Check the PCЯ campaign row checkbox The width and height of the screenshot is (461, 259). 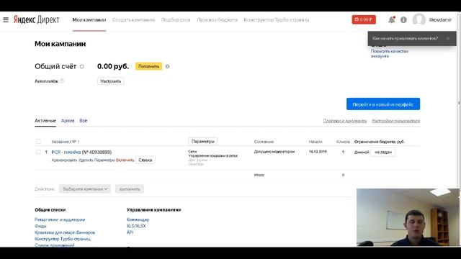click(x=38, y=152)
